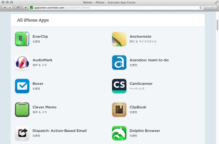Click the Reader button in address bar
This screenshot has width=219, height=144.
point(210,8)
